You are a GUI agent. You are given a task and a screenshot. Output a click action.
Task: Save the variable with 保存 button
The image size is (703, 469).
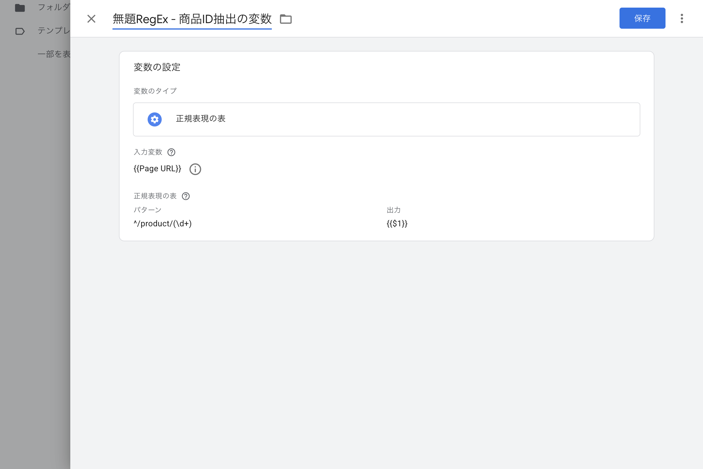point(642,18)
